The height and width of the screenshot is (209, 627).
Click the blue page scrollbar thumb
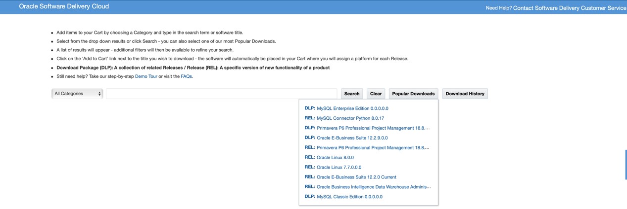coord(626,165)
